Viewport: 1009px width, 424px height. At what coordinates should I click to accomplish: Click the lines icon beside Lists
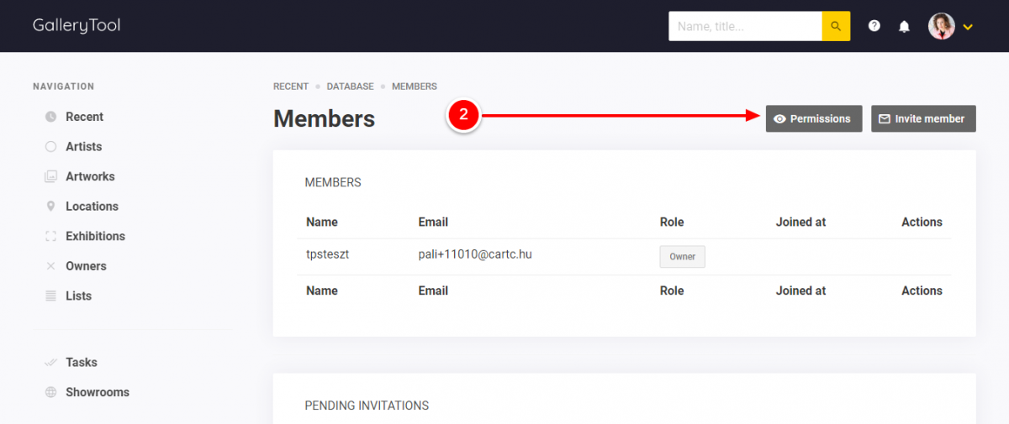[50, 296]
